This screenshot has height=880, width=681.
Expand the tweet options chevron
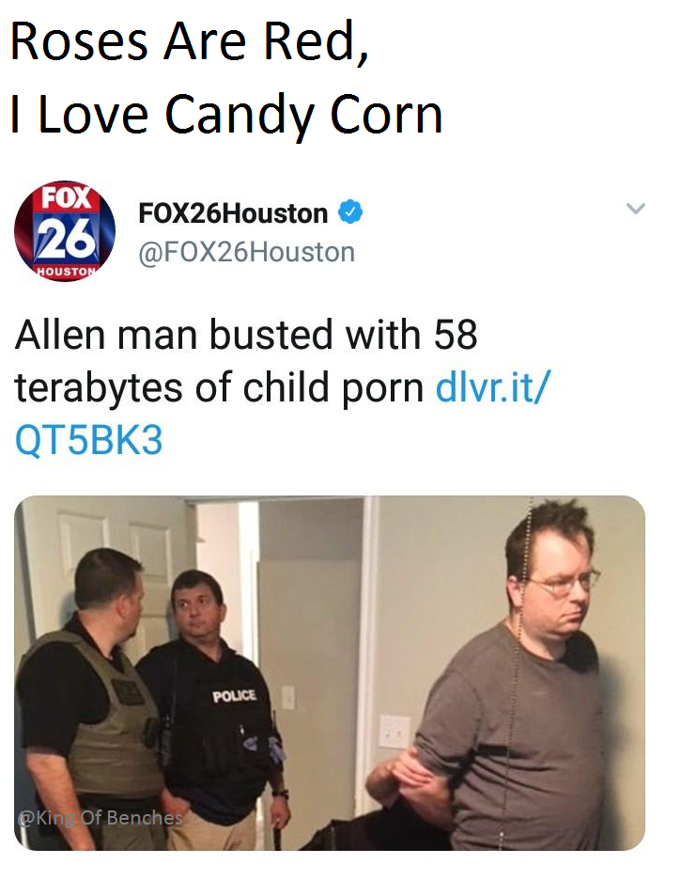coord(636,209)
